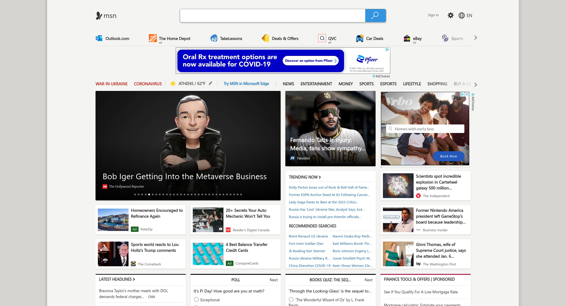Viewport: 566px width, 306px height.
Task: Select the first carousel slide dot
Action: 135,194
